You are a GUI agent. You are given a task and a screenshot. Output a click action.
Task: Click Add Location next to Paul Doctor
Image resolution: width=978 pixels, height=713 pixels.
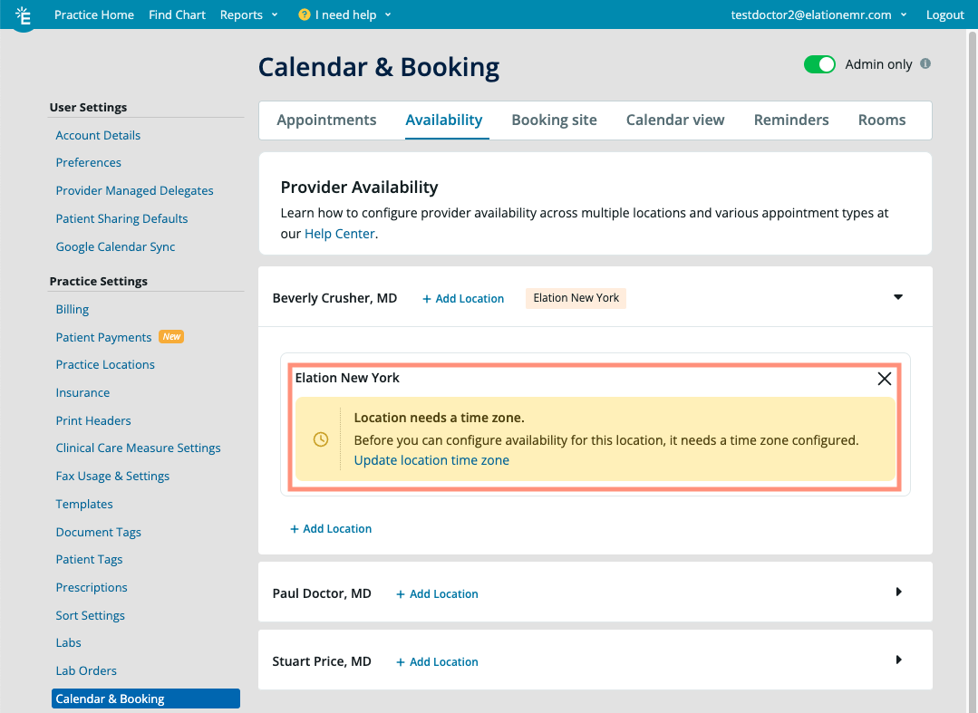pyautogui.click(x=437, y=594)
